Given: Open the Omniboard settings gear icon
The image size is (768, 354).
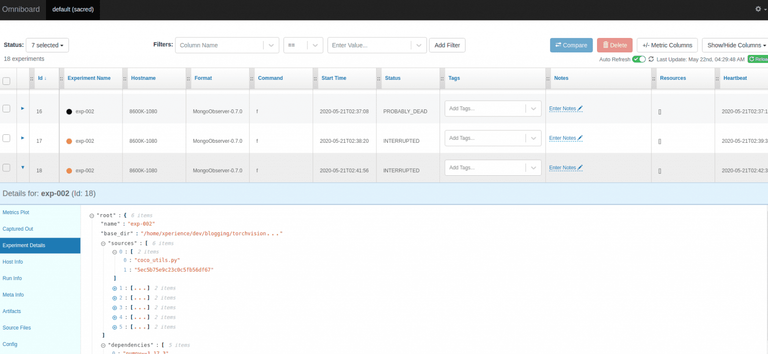Looking at the screenshot, I should [x=758, y=8].
